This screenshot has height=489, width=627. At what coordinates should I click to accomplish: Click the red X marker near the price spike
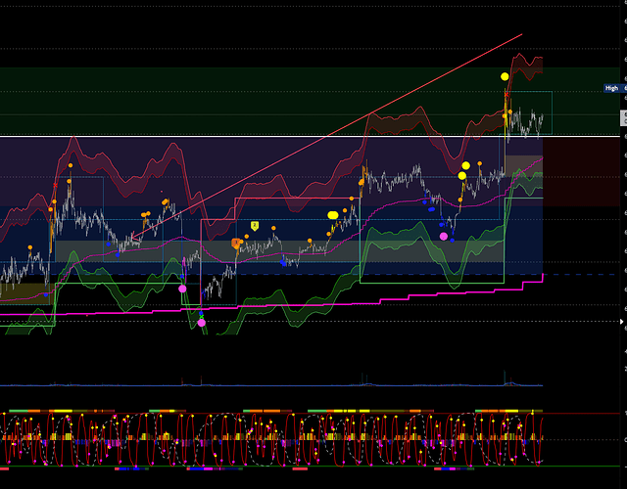pyautogui.click(x=506, y=95)
